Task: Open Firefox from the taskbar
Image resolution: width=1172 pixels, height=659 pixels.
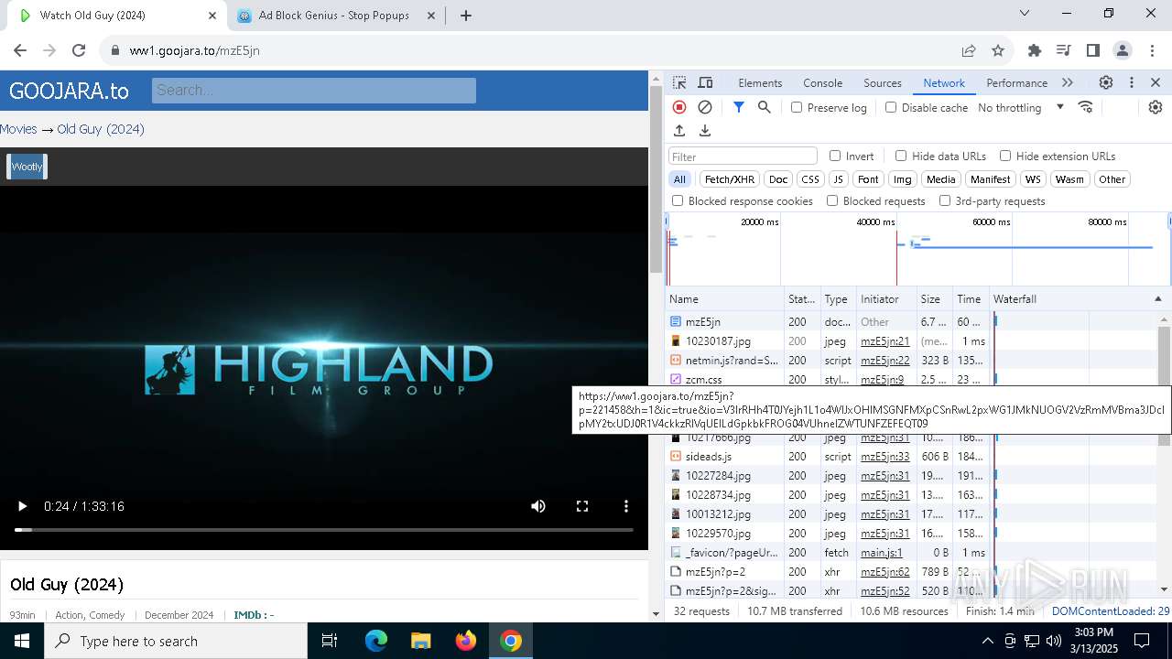Action: [x=466, y=641]
